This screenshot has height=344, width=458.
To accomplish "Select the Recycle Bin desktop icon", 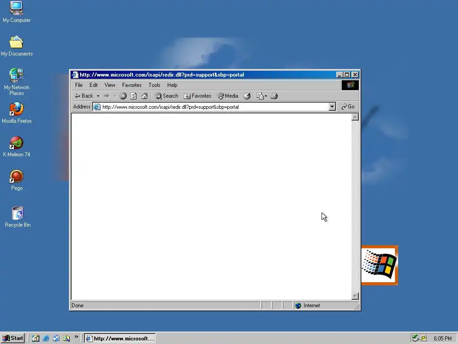I will (x=17, y=216).
